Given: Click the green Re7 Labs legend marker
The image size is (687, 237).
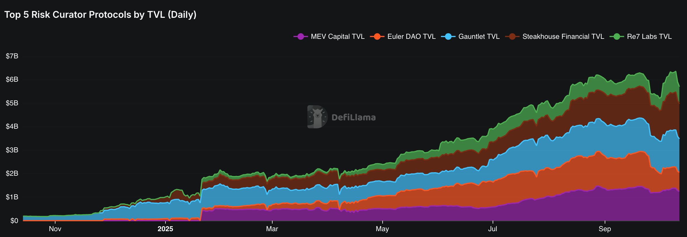Looking at the screenshot, I should coord(617,36).
